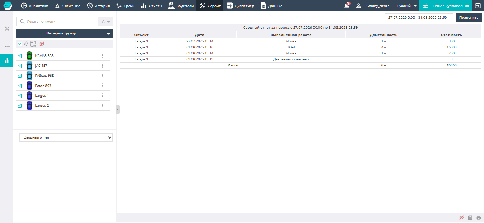Uncheck the Largus 1 checkbox

coord(20,95)
